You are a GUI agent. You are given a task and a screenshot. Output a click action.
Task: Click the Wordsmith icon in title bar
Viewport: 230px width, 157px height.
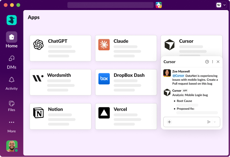[x=219, y=5]
